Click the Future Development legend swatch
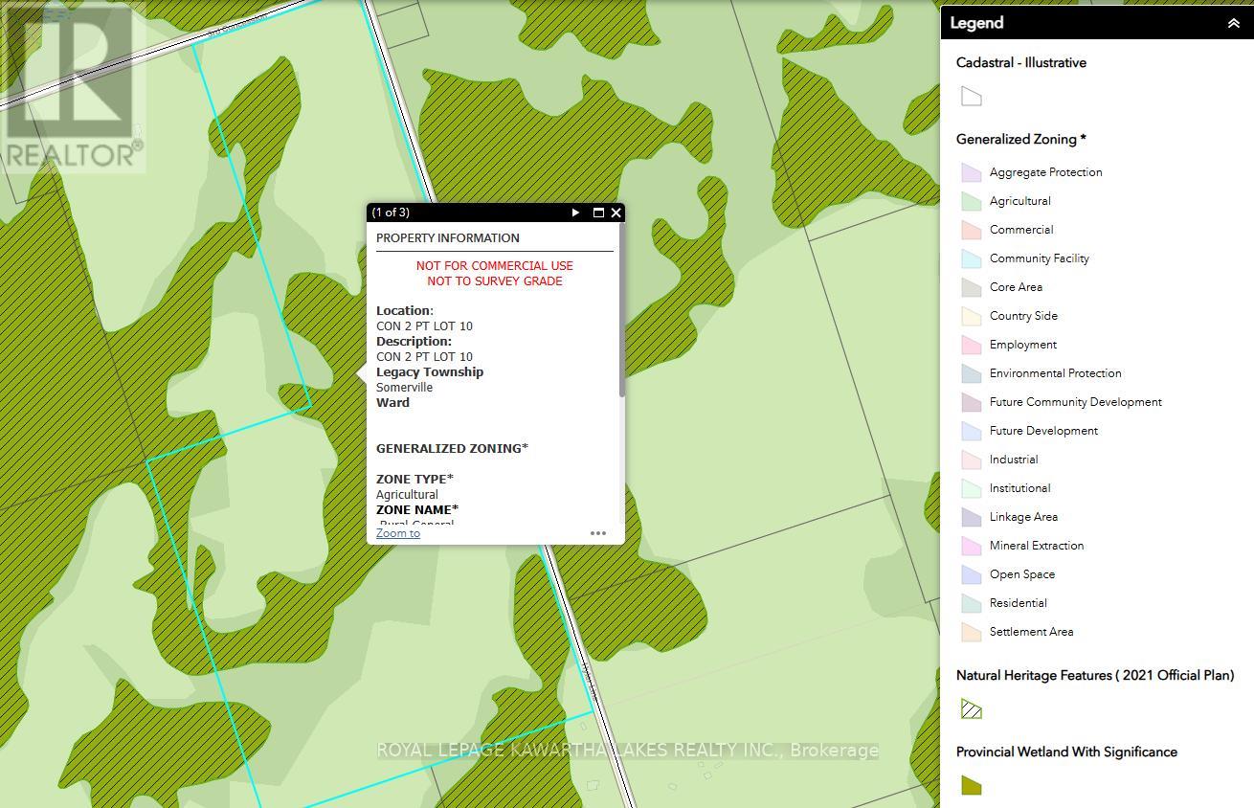The image size is (1254, 808). click(x=972, y=431)
